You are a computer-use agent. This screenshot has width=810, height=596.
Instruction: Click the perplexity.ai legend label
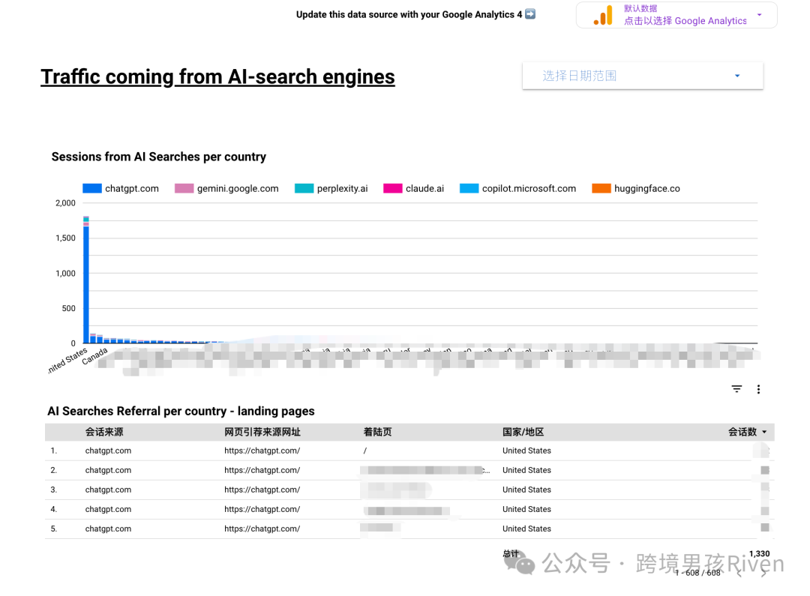coord(343,188)
